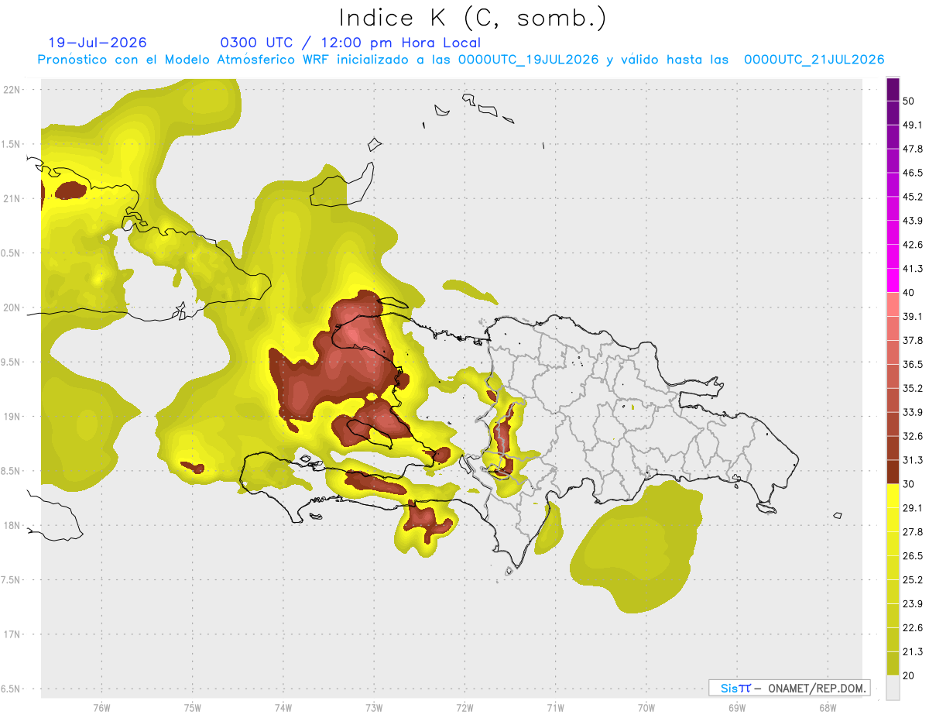
Task: Select legend label '21.3'
Action: click(913, 652)
